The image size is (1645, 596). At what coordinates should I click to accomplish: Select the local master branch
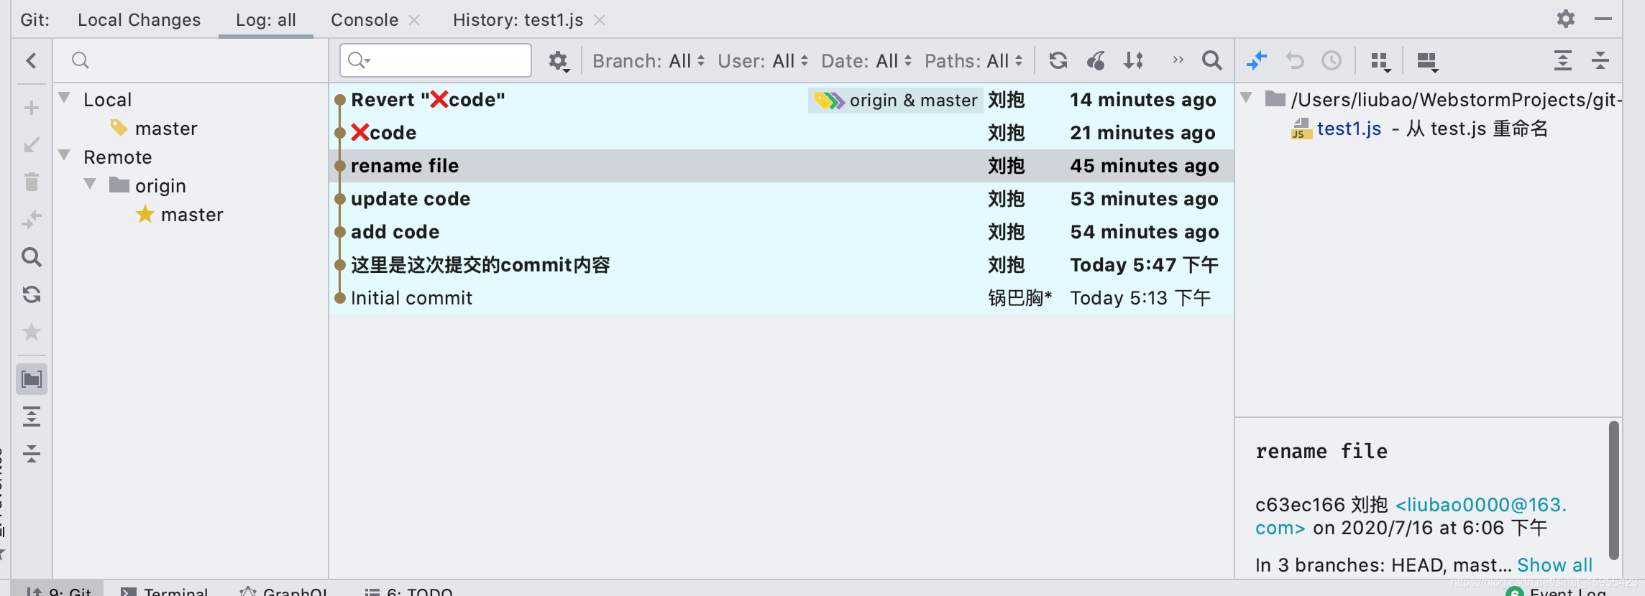(x=166, y=129)
